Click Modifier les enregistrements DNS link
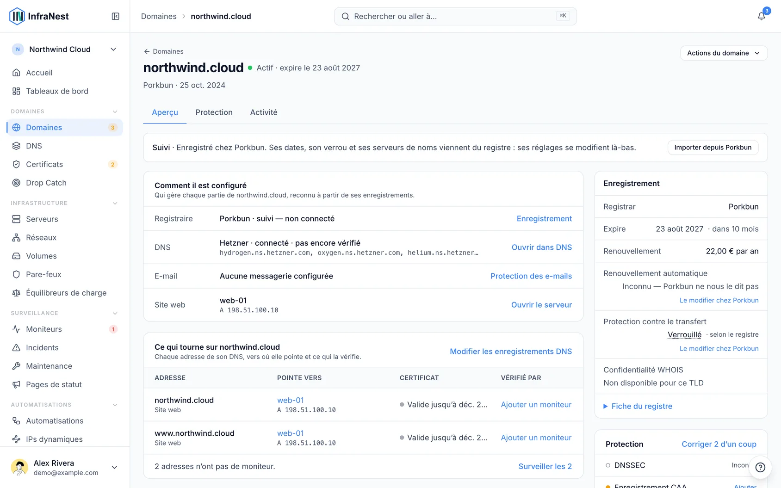This screenshot has height=488, width=781. click(x=511, y=352)
